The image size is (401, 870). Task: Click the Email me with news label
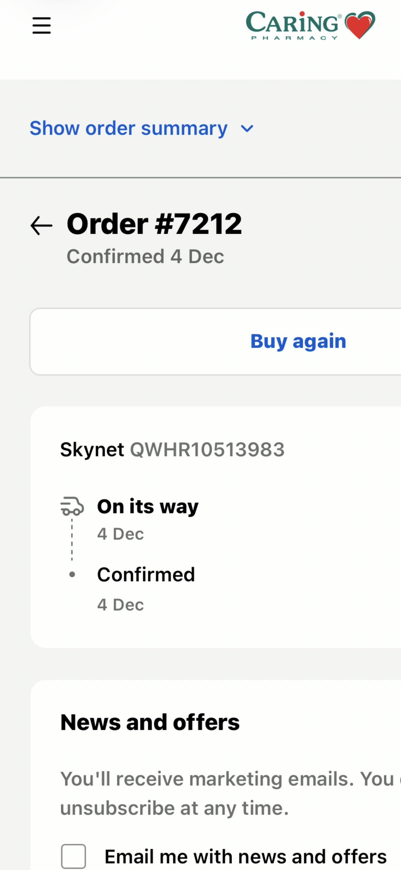tap(245, 857)
